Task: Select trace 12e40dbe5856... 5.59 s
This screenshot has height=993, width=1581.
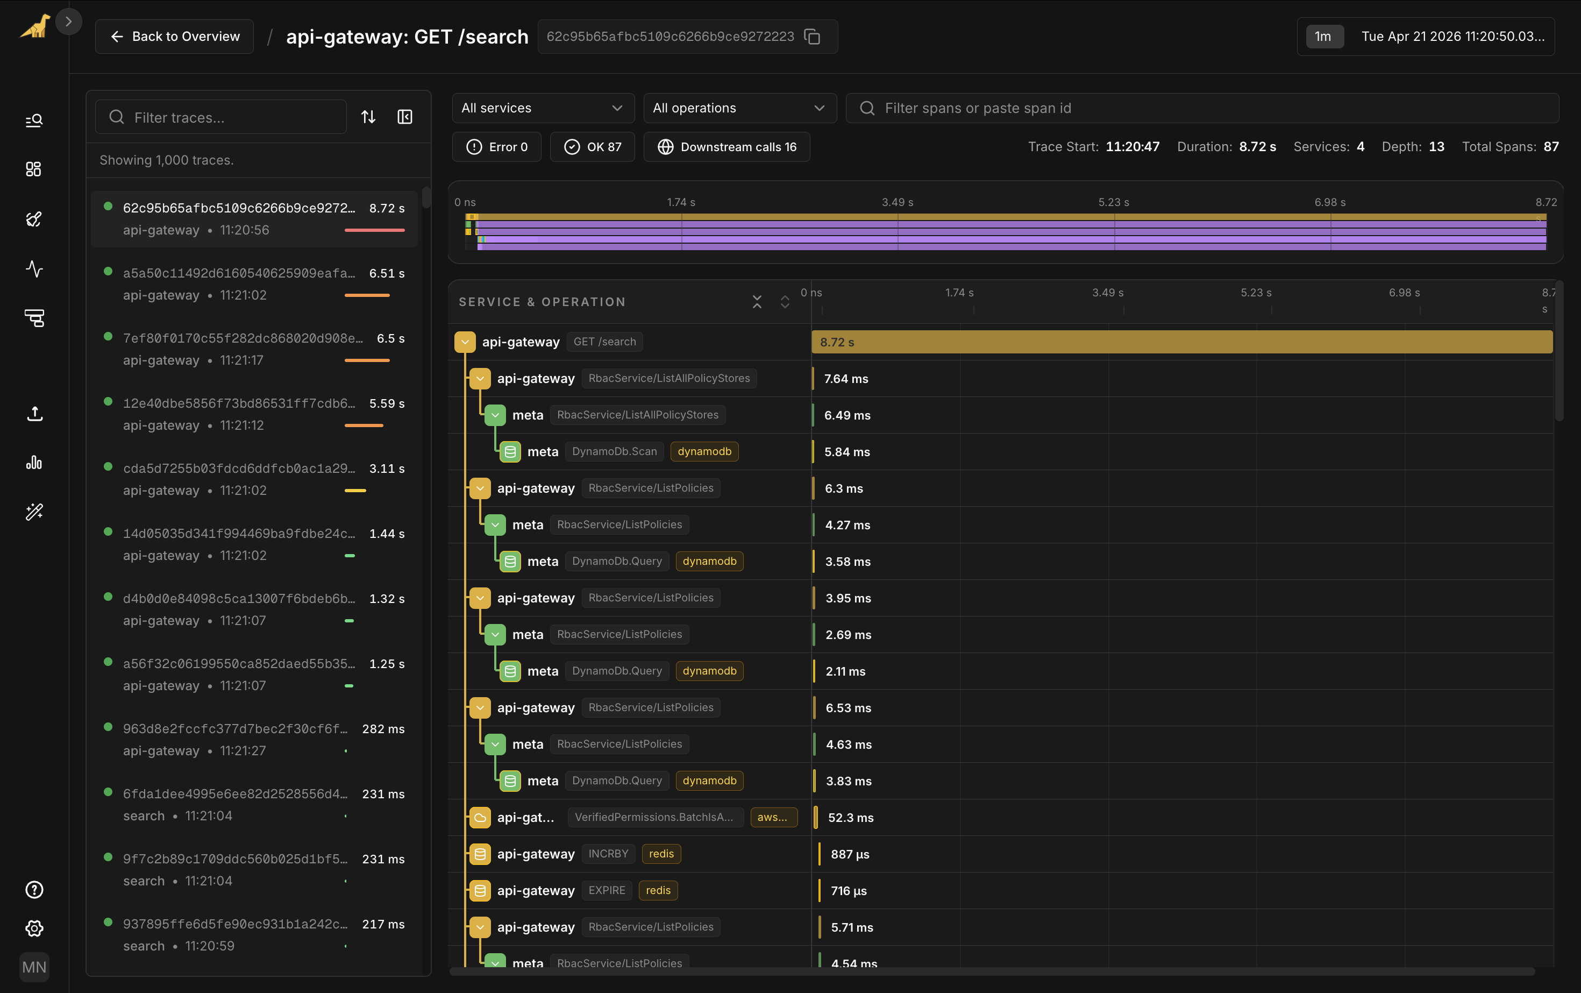Action: tap(255, 414)
